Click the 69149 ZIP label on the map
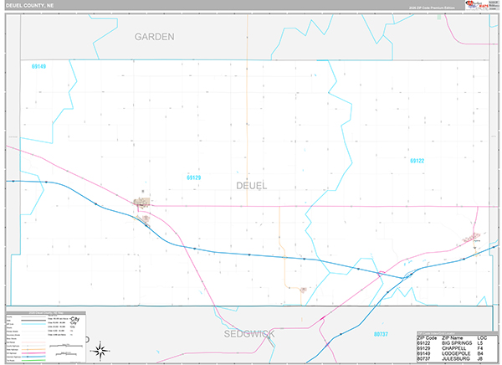502x365 pixels. point(38,67)
